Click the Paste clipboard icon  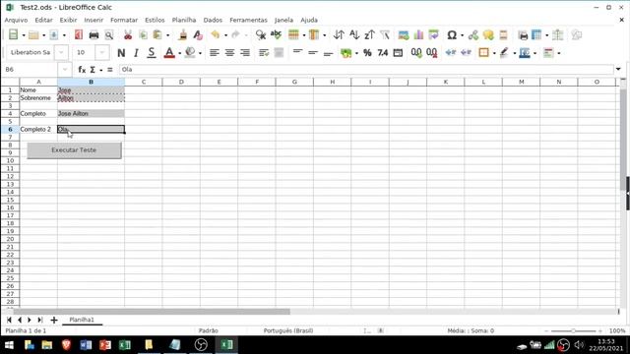(x=157, y=35)
